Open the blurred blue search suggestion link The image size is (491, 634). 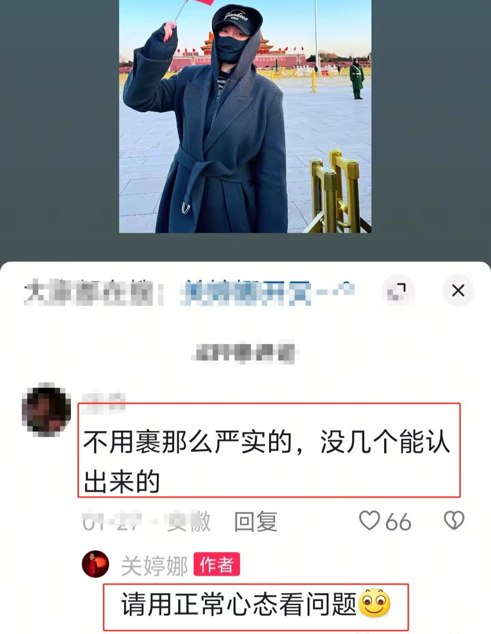(267, 291)
